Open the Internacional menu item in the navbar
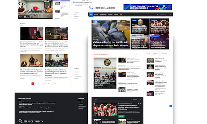This screenshot has height=124, width=207. click(x=103, y=15)
